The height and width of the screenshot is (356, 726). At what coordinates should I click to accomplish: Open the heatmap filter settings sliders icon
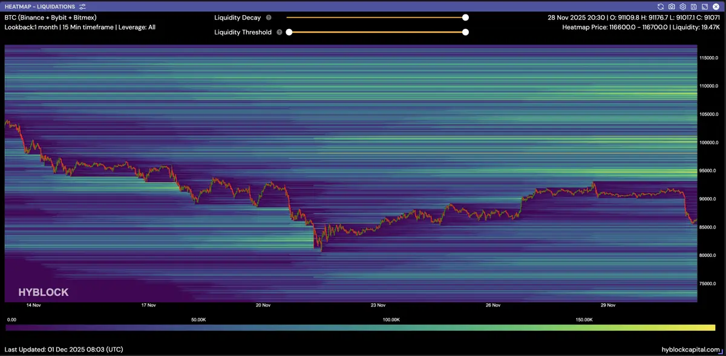(82, 7)
